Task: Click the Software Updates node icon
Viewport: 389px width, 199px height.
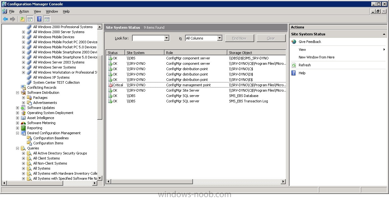Action: point(23,108)
